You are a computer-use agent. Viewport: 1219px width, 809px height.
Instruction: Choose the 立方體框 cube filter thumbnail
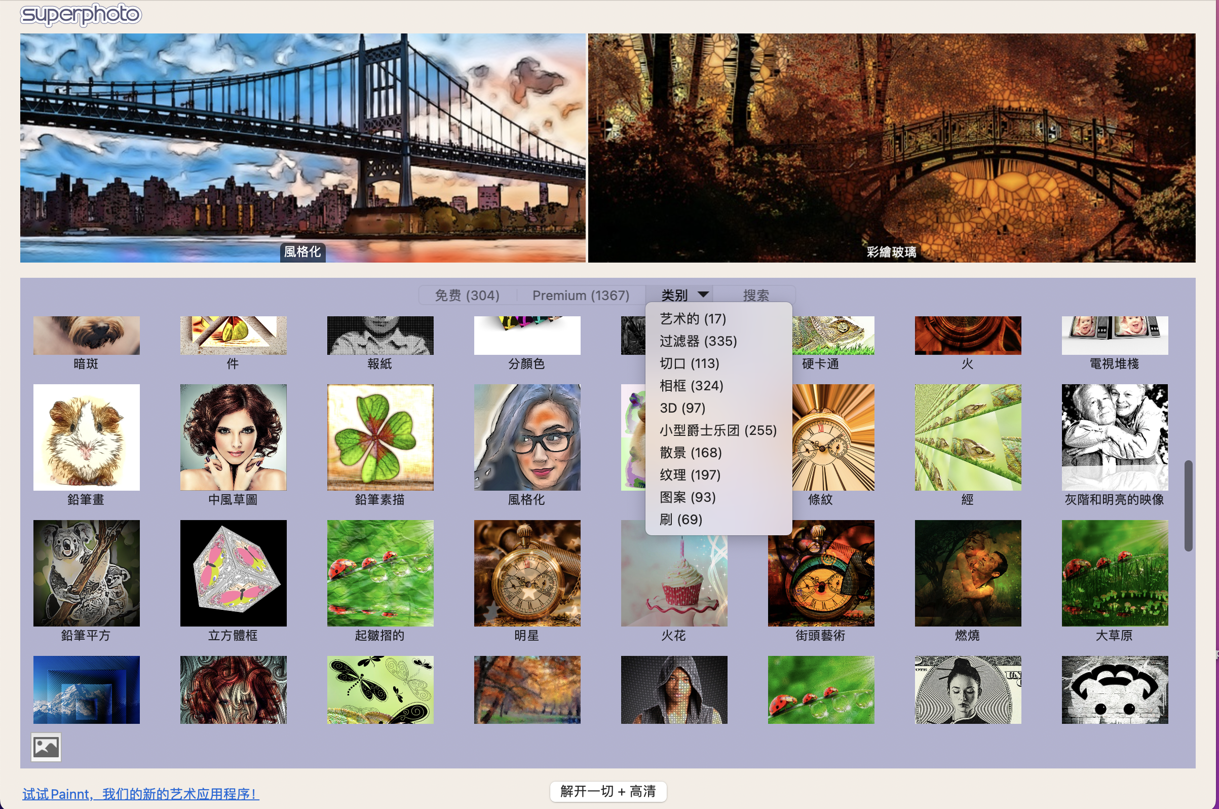coord(233,573)
